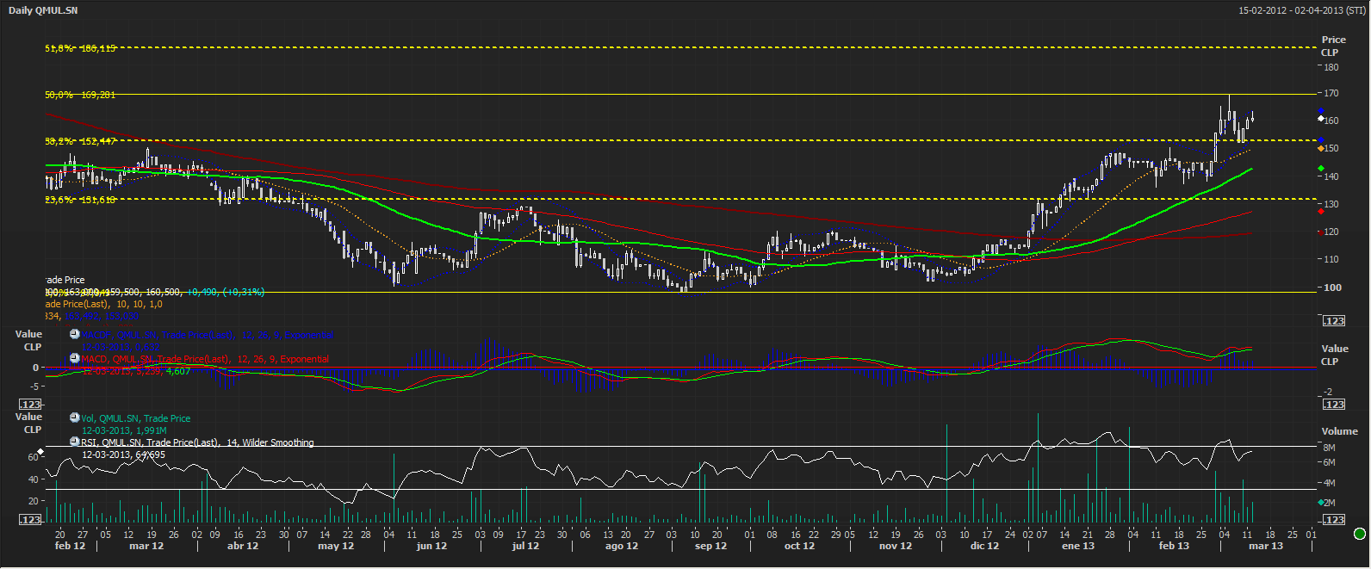The image size is (1371, 569).
Task: Click the bright red diamond marker on price axis
Action: 1321,211
